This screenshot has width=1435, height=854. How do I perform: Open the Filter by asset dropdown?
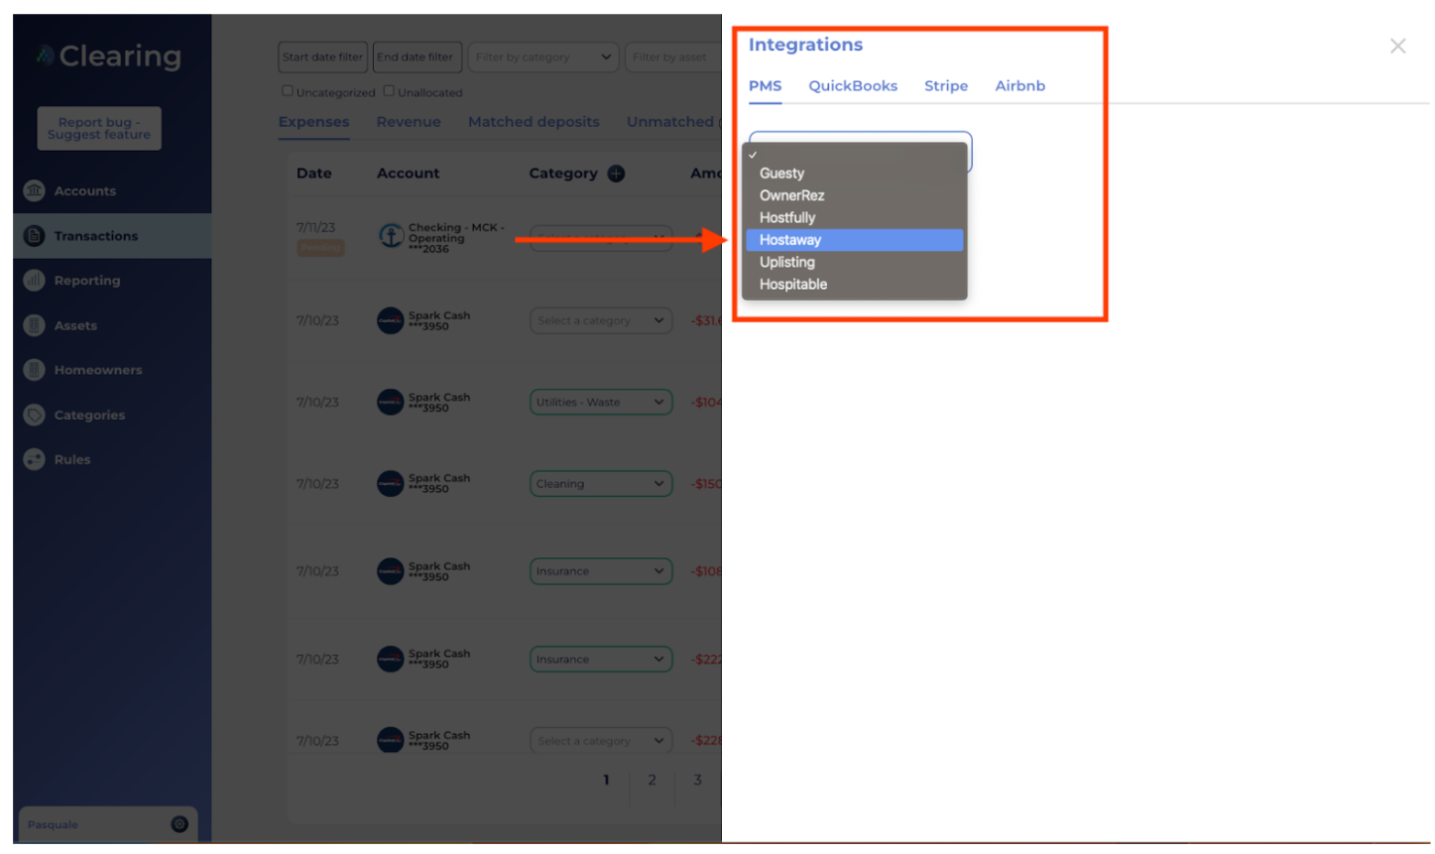click(673, 57)
